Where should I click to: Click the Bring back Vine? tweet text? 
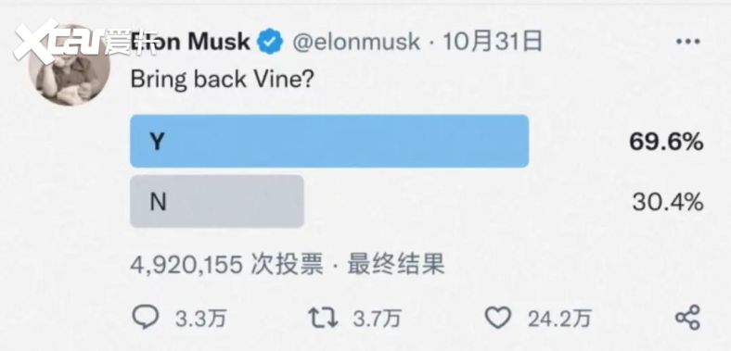221,79
